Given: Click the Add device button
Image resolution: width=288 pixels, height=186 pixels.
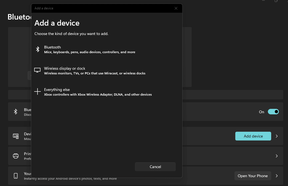Looking at the screenshot, I should point(253,136).
